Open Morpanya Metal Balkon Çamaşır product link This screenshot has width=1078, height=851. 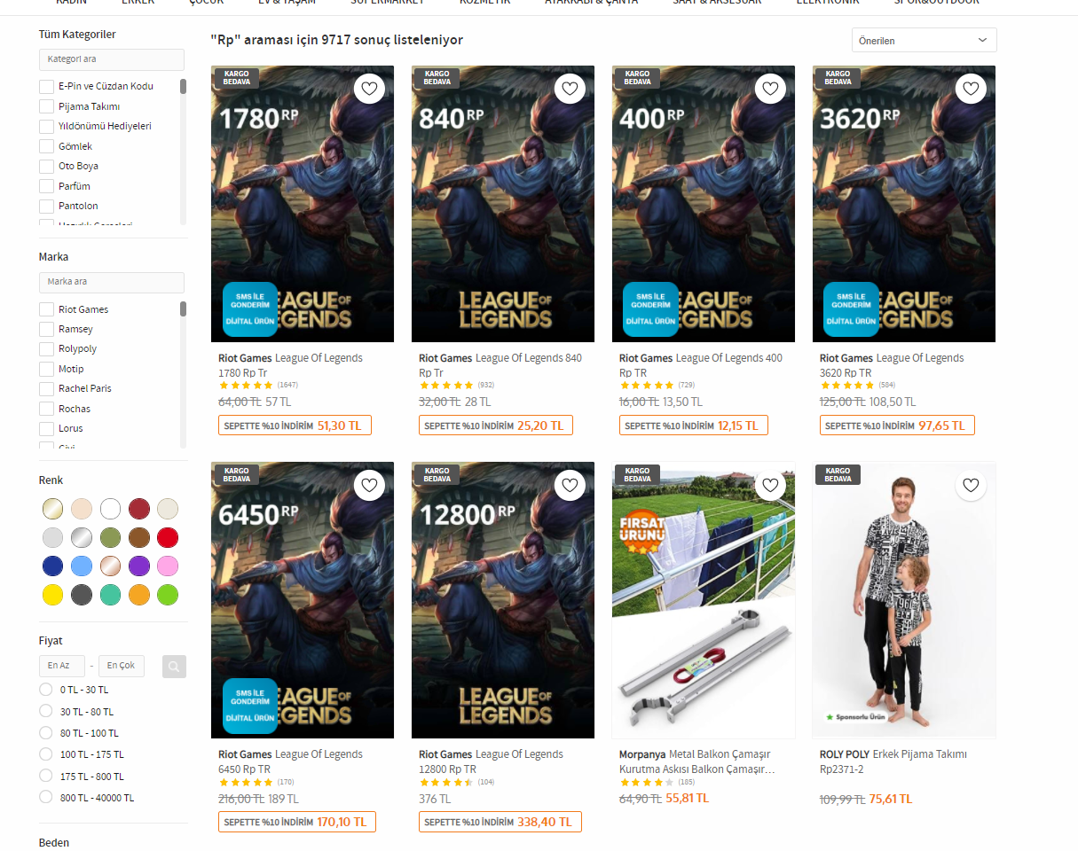pos(695,761)
